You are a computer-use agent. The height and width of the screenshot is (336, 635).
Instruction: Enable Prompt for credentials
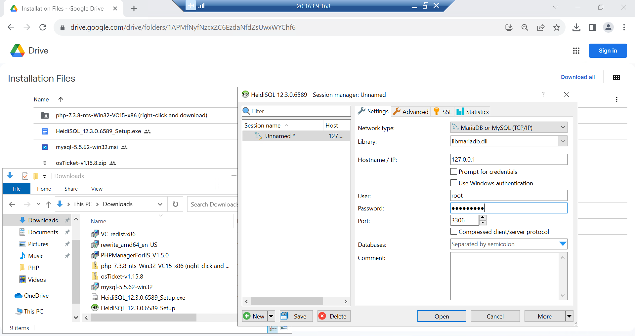pyautogui.click(x=453, y=171)
